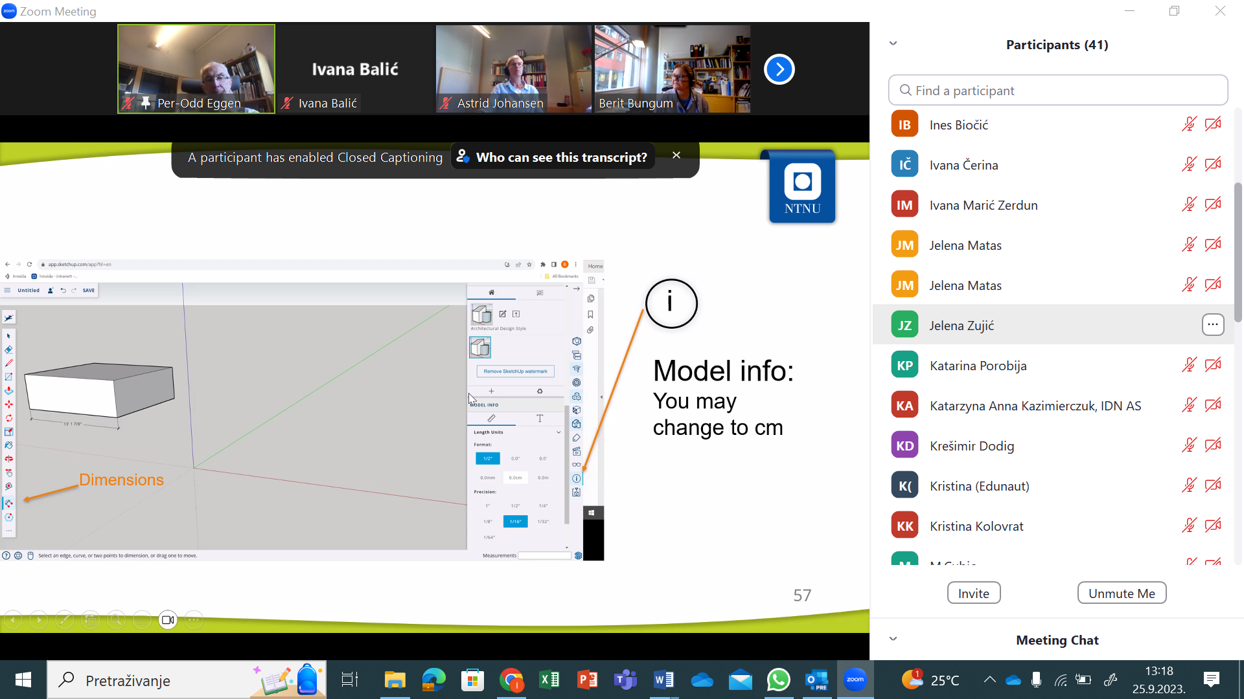
Task: Open File Explorer from the taskbar
Action: coord(395,680)
